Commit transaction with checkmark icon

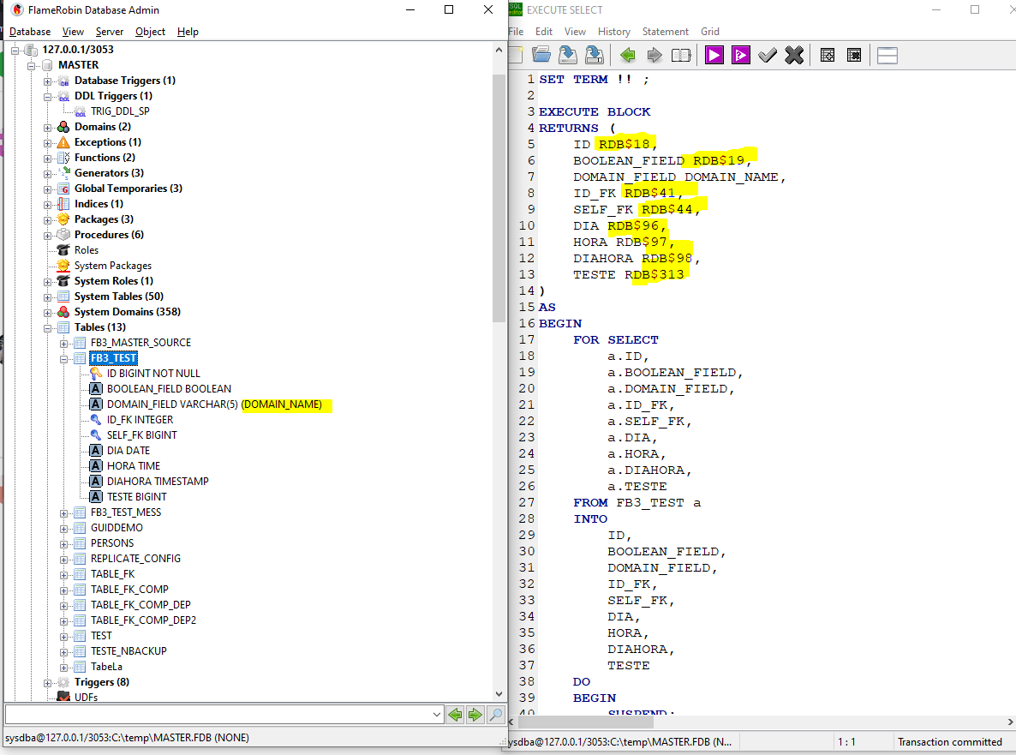768,55
